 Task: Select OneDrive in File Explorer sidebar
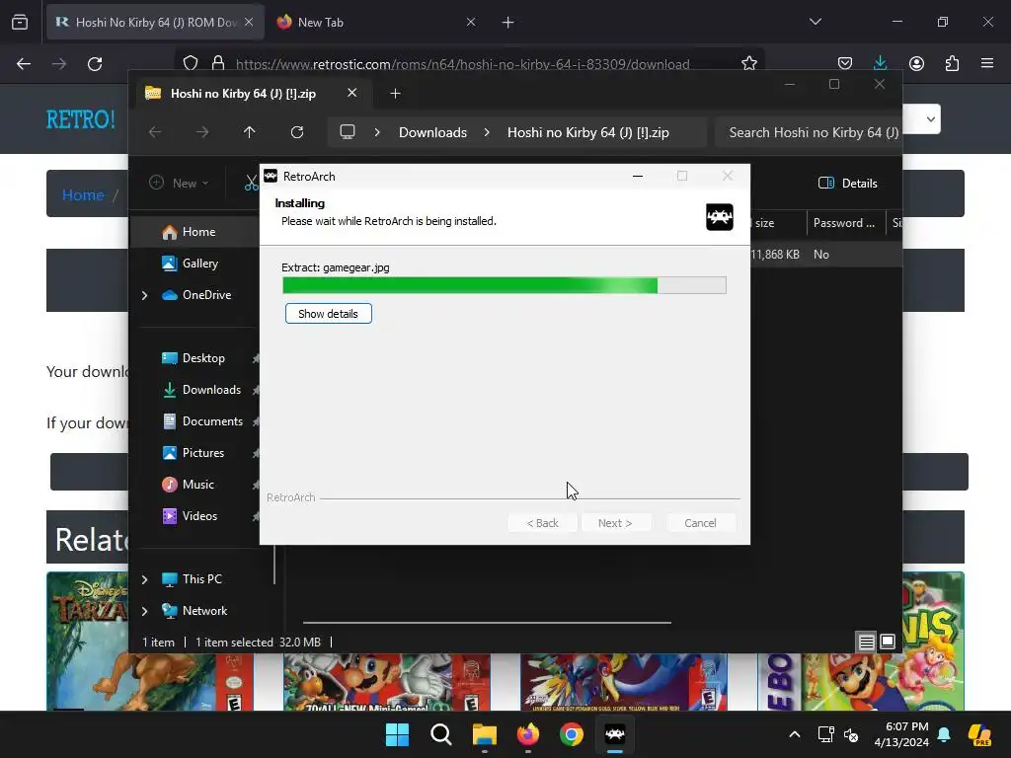[206, 294]
